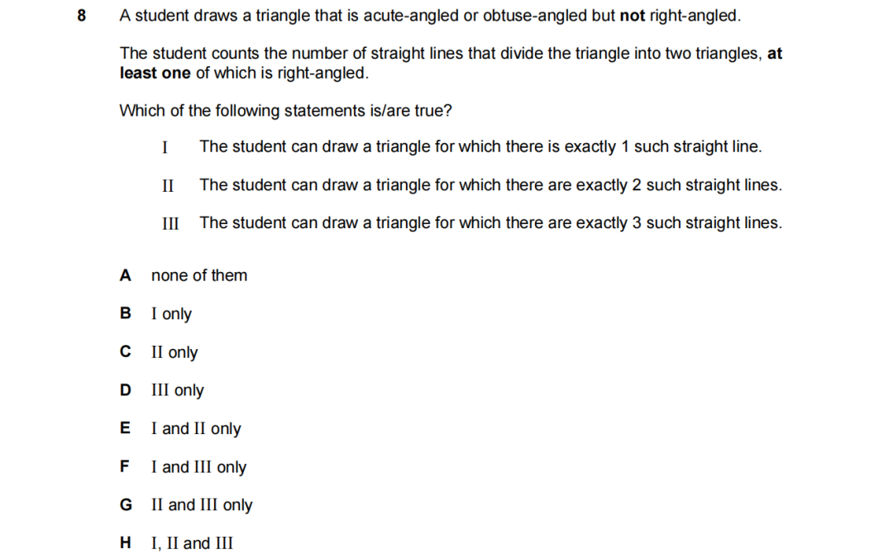Click the sentence starting 'The student counts'
Screen dimensions: 893x559
tap(451, 63)
